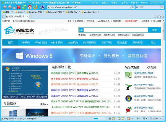Open the zoom level dropdown arrow
This screenshot has width=166, height=122.
coord(161,118)
